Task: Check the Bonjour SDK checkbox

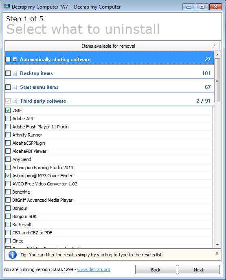Action: [x=8, y=216]
